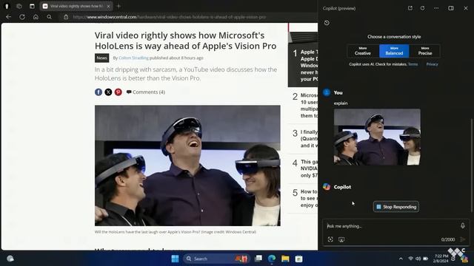474x266 pixels.
Task: Click the browser search icon
Action: [x=50, y=17]
